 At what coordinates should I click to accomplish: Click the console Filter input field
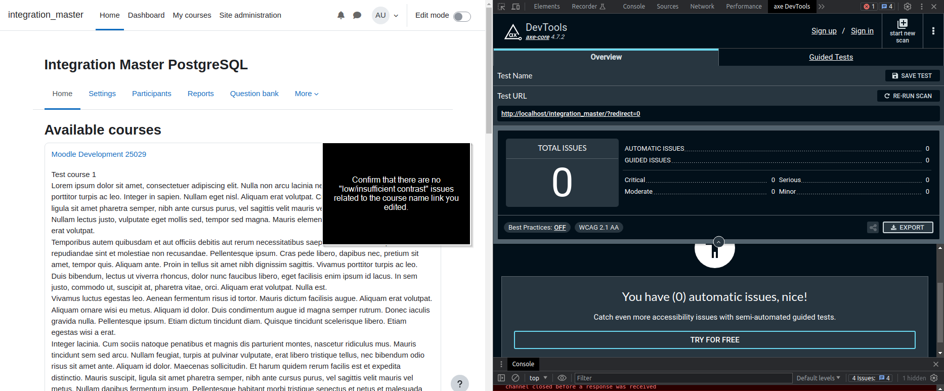click(683, 378)
